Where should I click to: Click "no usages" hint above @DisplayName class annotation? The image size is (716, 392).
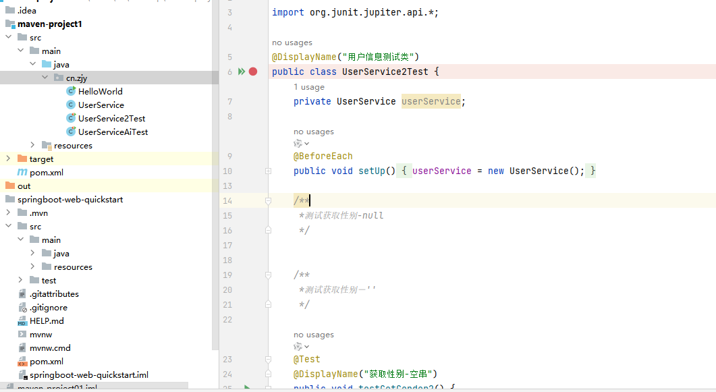pos(292,43)
